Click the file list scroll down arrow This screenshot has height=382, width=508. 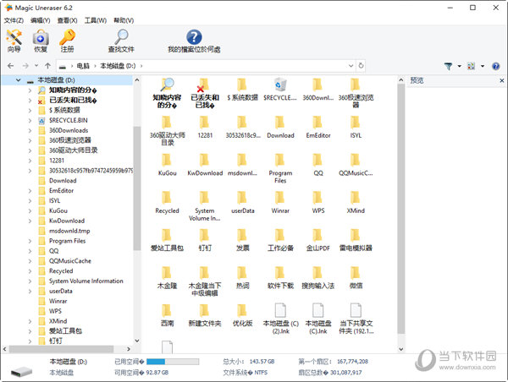[x=400, y=349]
